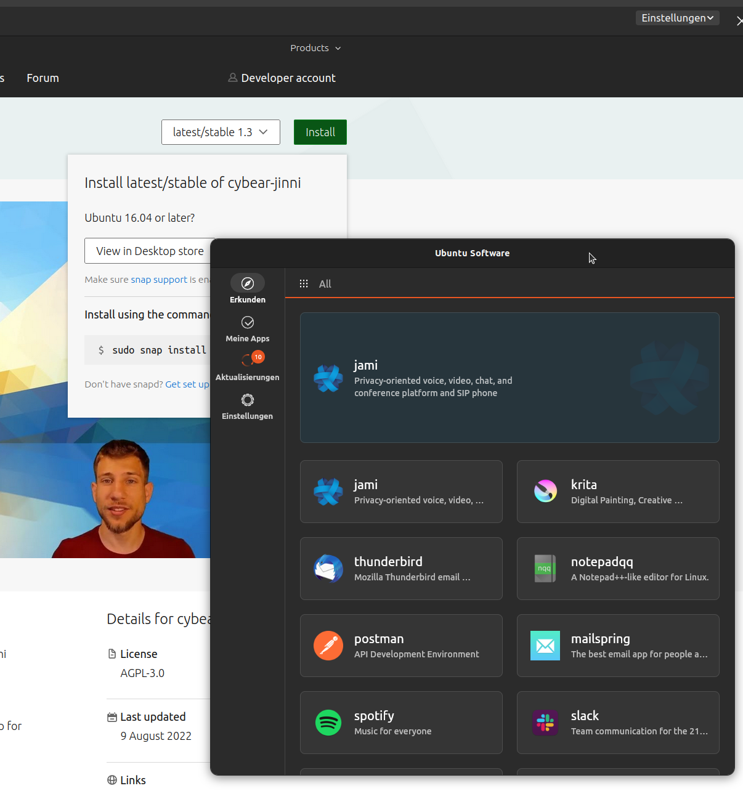Click the Ubuntu Software window title bar
Screen dimensions: 743x791
point(473,253)
